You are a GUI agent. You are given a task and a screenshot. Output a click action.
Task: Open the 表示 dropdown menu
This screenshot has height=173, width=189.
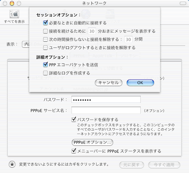[26, 44]
